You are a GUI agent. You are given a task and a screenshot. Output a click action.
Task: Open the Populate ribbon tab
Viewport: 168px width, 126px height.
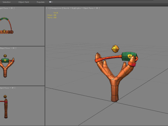(x=41, y=2)
